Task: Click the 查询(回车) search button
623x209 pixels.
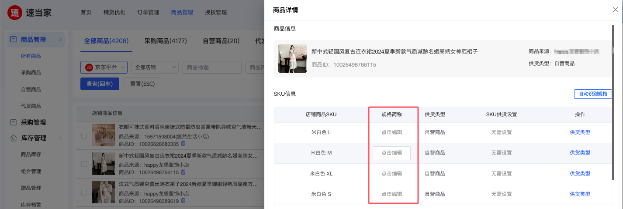Action: (100, 84)
